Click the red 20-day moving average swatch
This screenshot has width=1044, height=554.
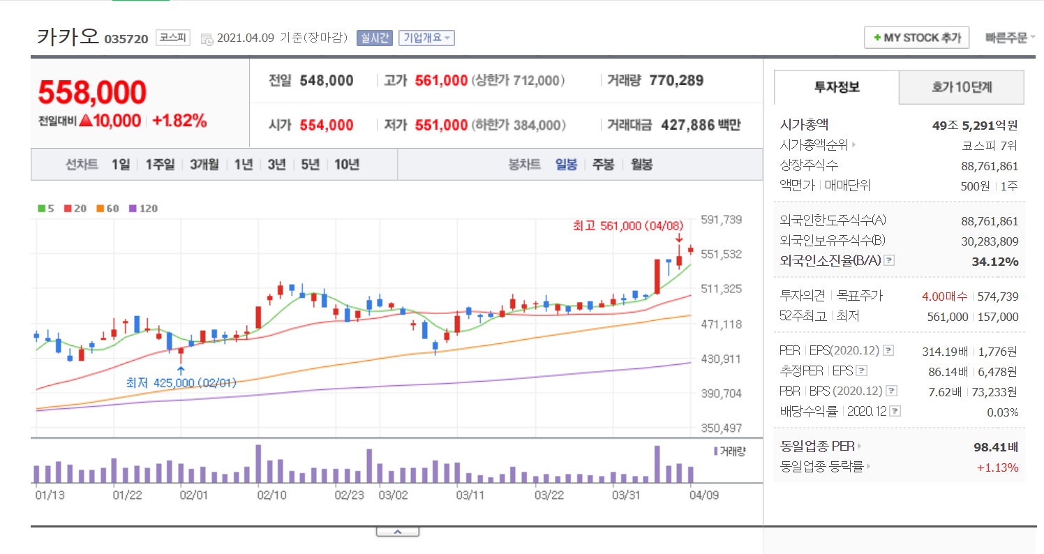tap(68, 208)
